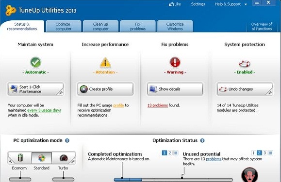Click the lifebuoy System protection icon
Viewport: 281px width, 182px height.
point(245,63)
